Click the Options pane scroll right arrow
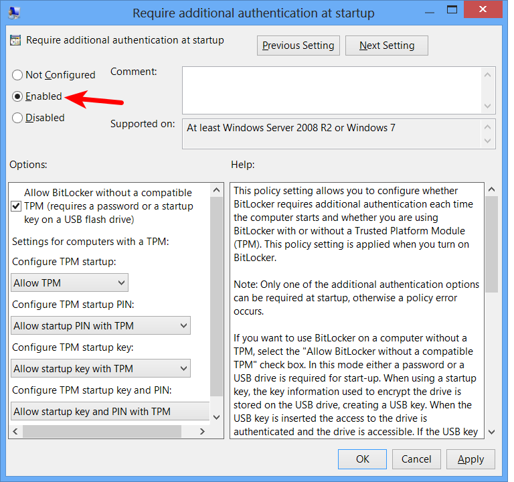The height and width of the screenshot is (482, 514). (x=202, y=431)
